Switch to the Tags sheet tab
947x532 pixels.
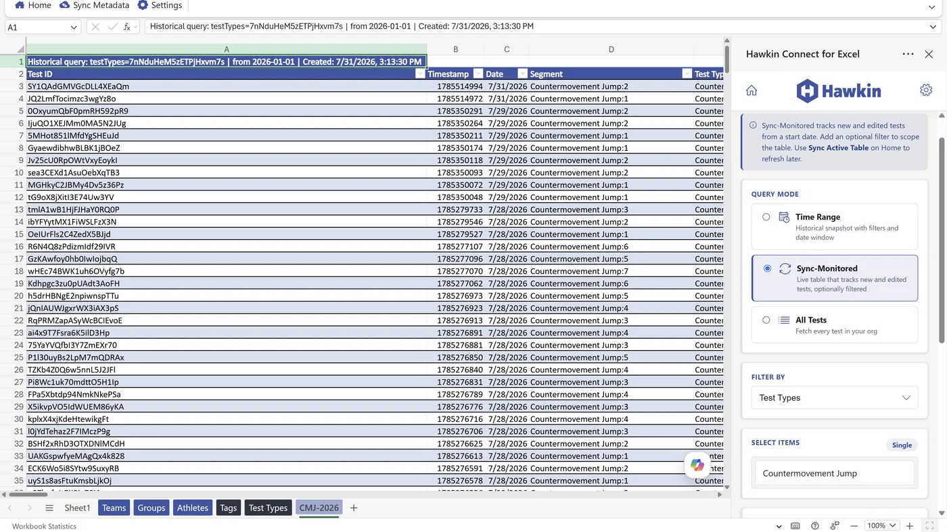click(x=229, y=508)
